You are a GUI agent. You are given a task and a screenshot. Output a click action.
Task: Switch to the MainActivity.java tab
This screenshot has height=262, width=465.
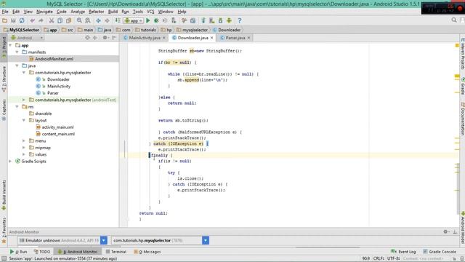tap(145, 38)
